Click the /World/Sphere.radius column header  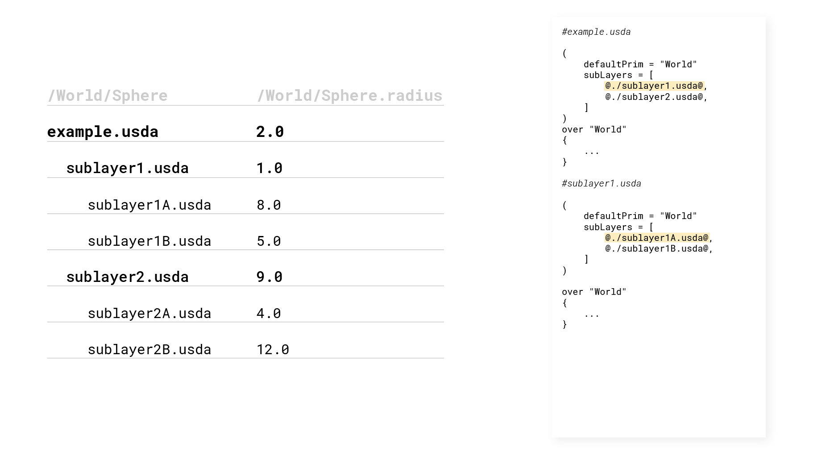tap(349, 95)
